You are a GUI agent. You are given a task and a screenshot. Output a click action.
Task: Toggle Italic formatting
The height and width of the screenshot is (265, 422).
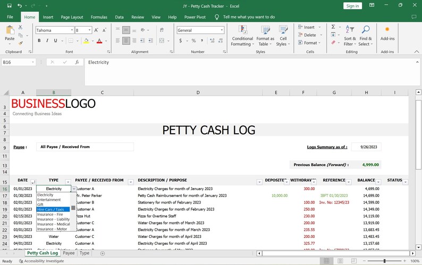[47, 40]
